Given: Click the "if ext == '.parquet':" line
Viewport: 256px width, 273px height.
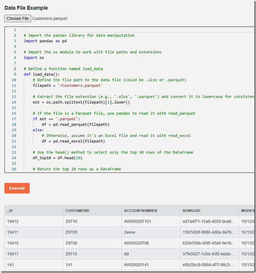Looking at the screenshot, I should 56,119.
